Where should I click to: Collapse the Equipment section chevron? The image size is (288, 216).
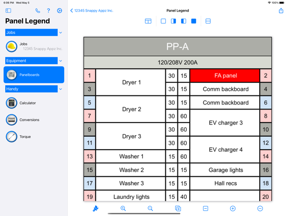pos(61,61)
